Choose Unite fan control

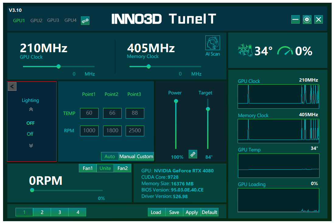(x=105, y=168)
